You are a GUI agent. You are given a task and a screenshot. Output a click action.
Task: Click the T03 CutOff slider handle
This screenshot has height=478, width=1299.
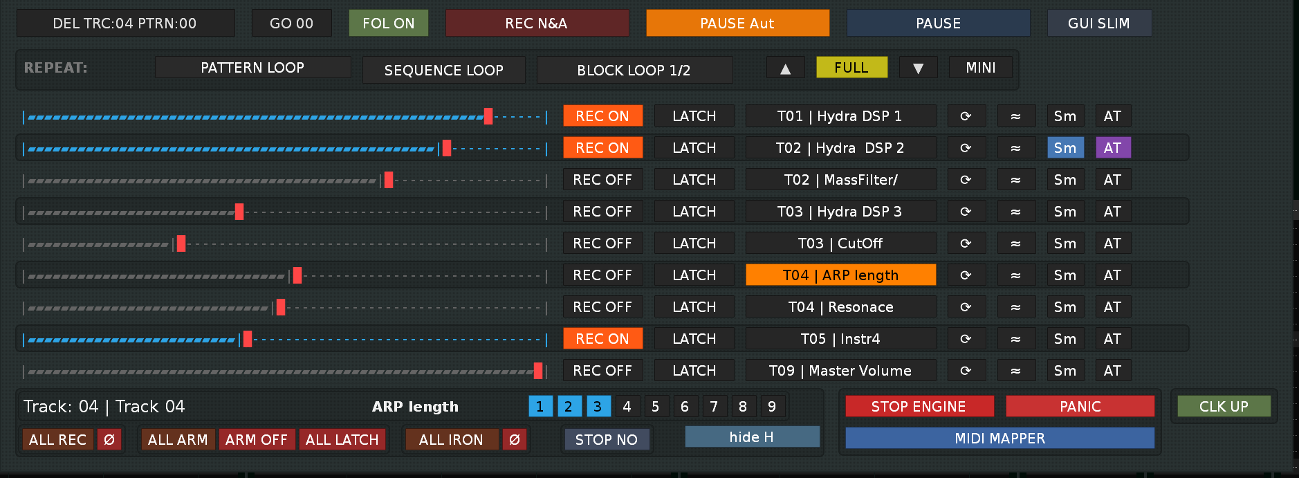tap(181, 243)
